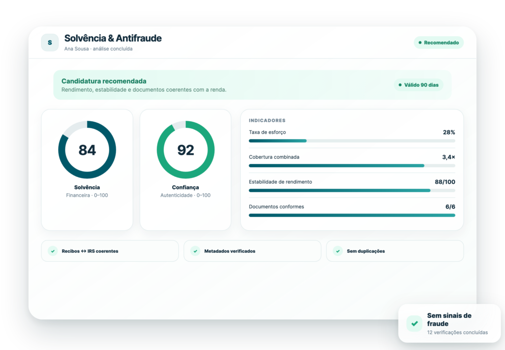Select the Sem duplicações chip
Image resolution: width=505 pixels, height=350 pixels.
pos(395,251)
